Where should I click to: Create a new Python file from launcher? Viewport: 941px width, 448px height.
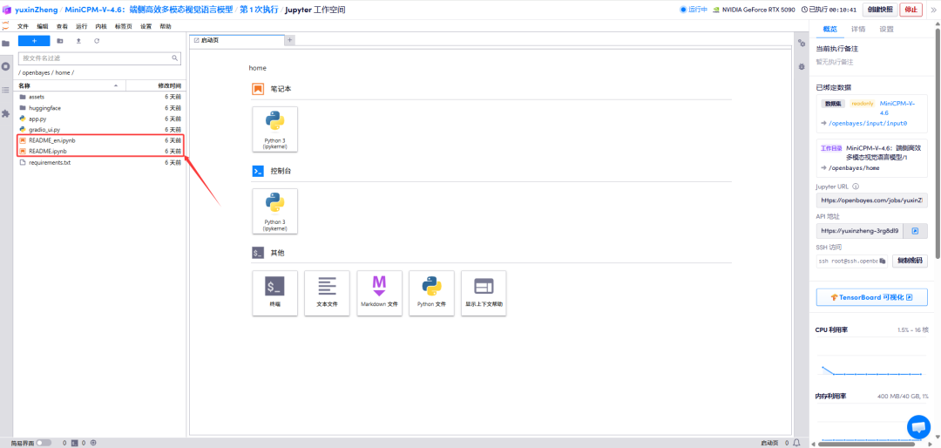[431, 293]
